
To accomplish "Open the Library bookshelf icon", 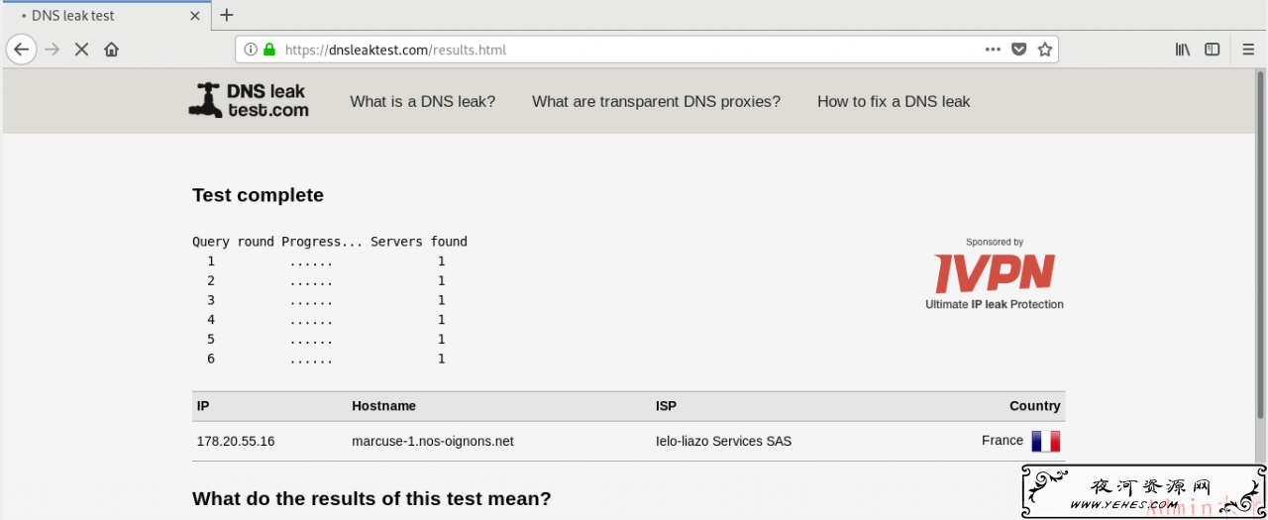I will (1183, 49).
